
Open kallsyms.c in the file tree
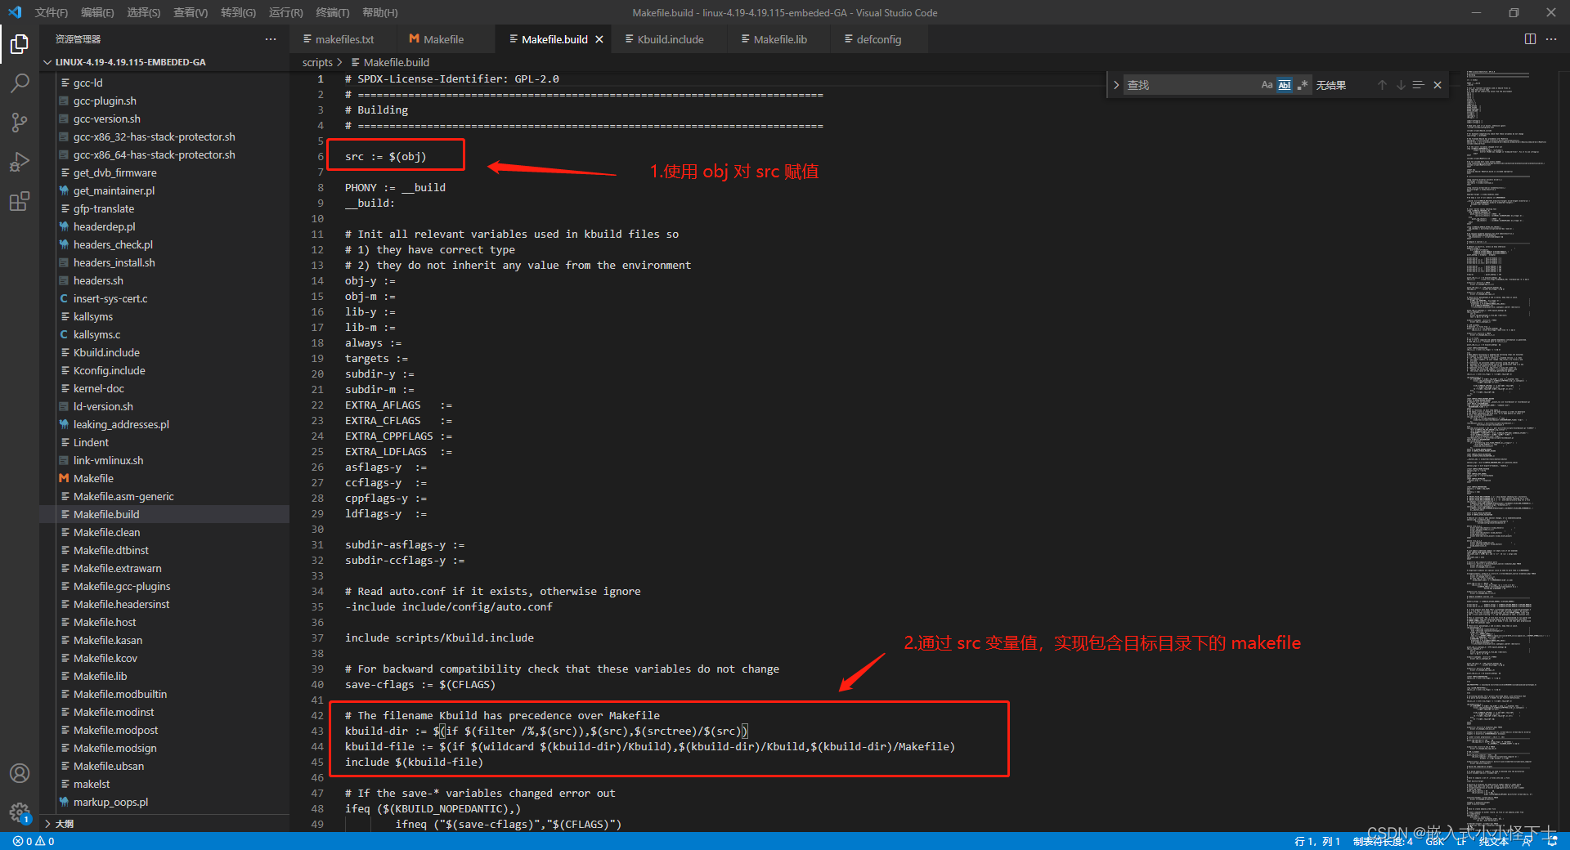coord(96,334)
